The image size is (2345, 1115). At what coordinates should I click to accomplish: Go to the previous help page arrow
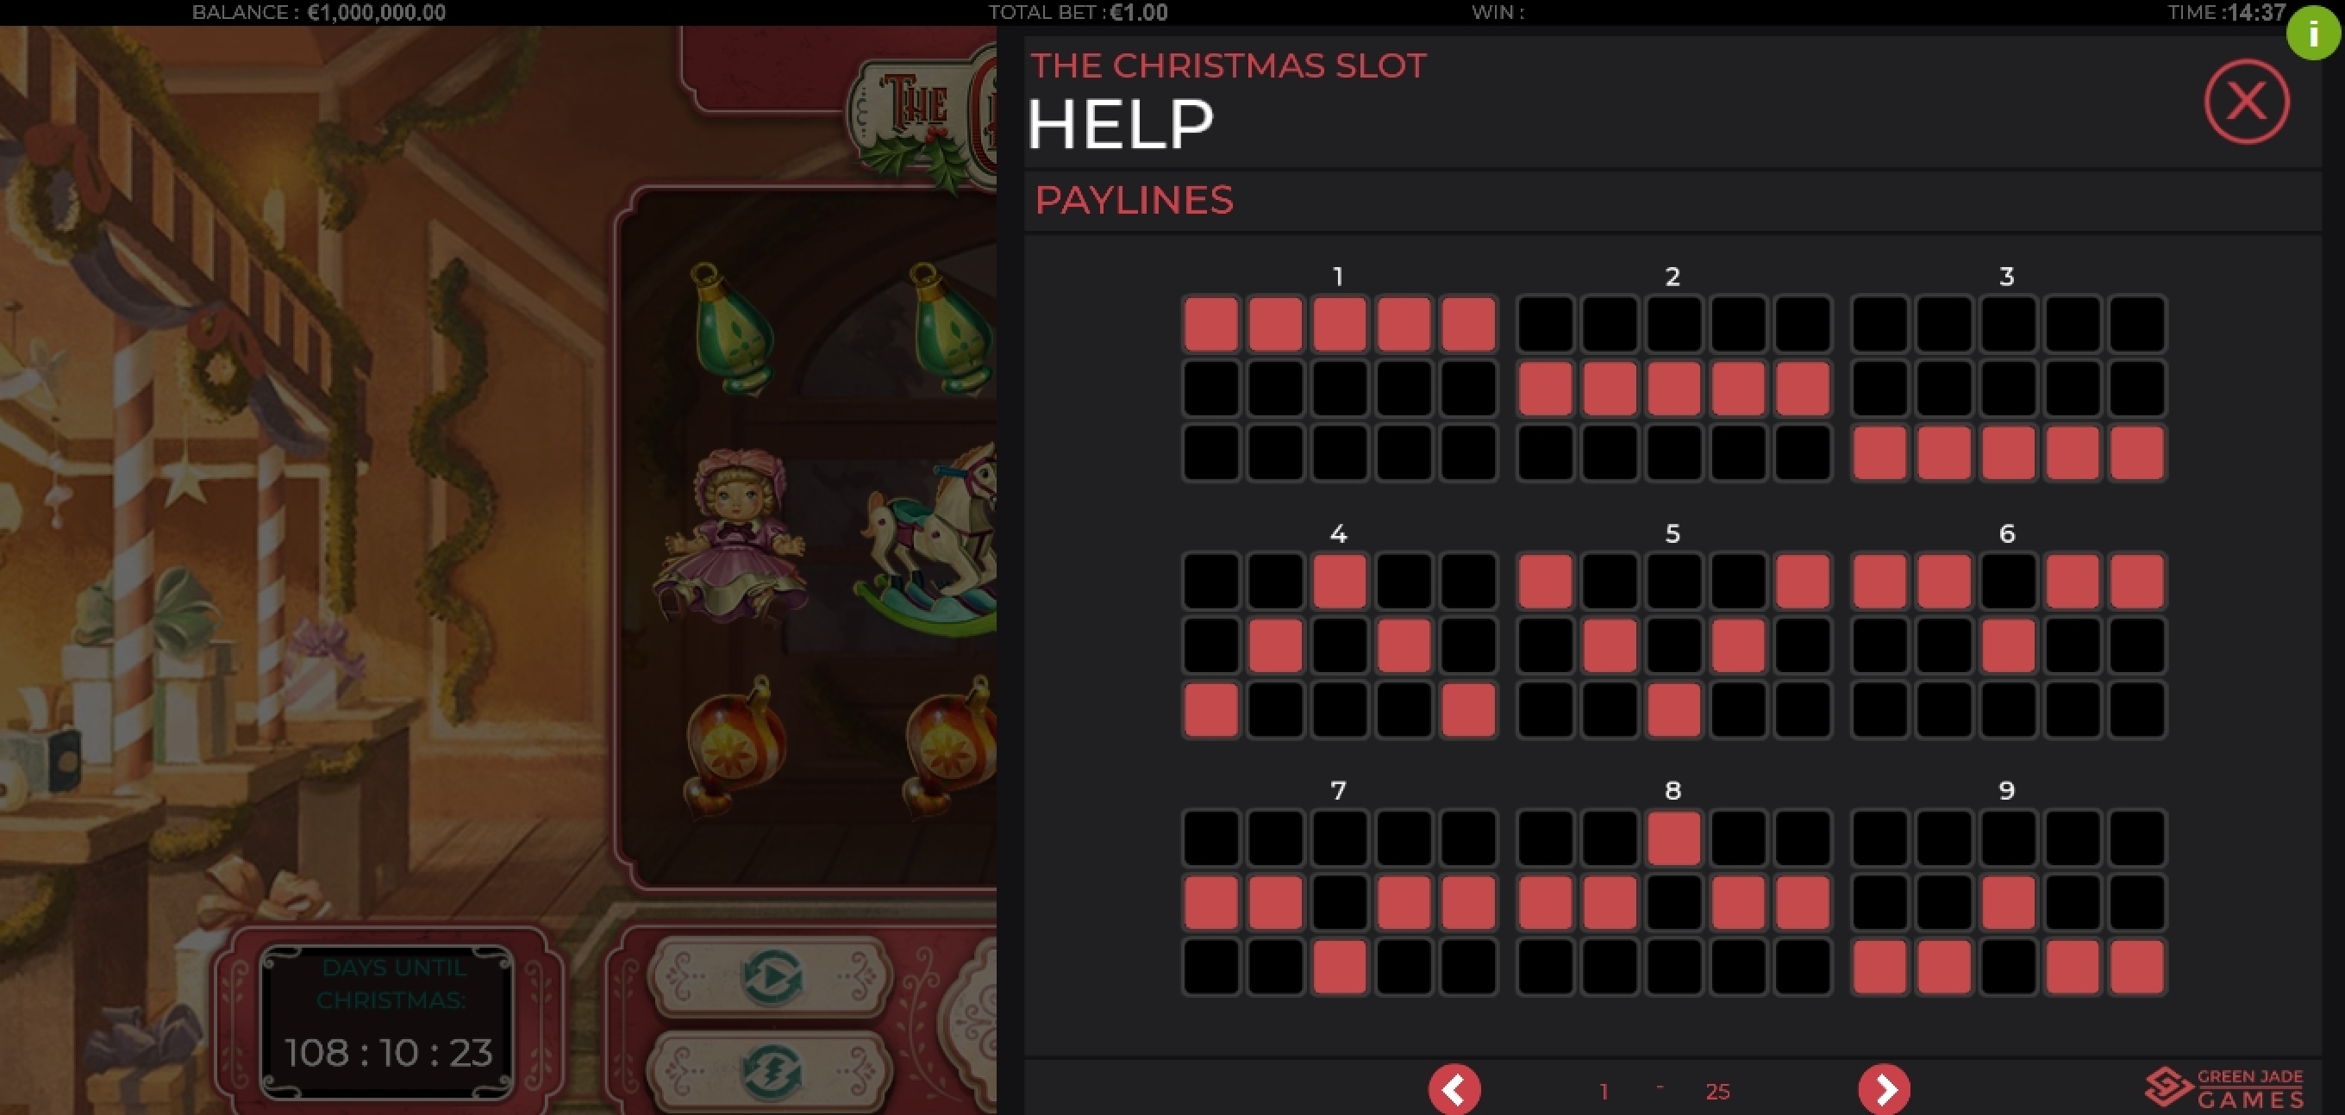1454,1088
